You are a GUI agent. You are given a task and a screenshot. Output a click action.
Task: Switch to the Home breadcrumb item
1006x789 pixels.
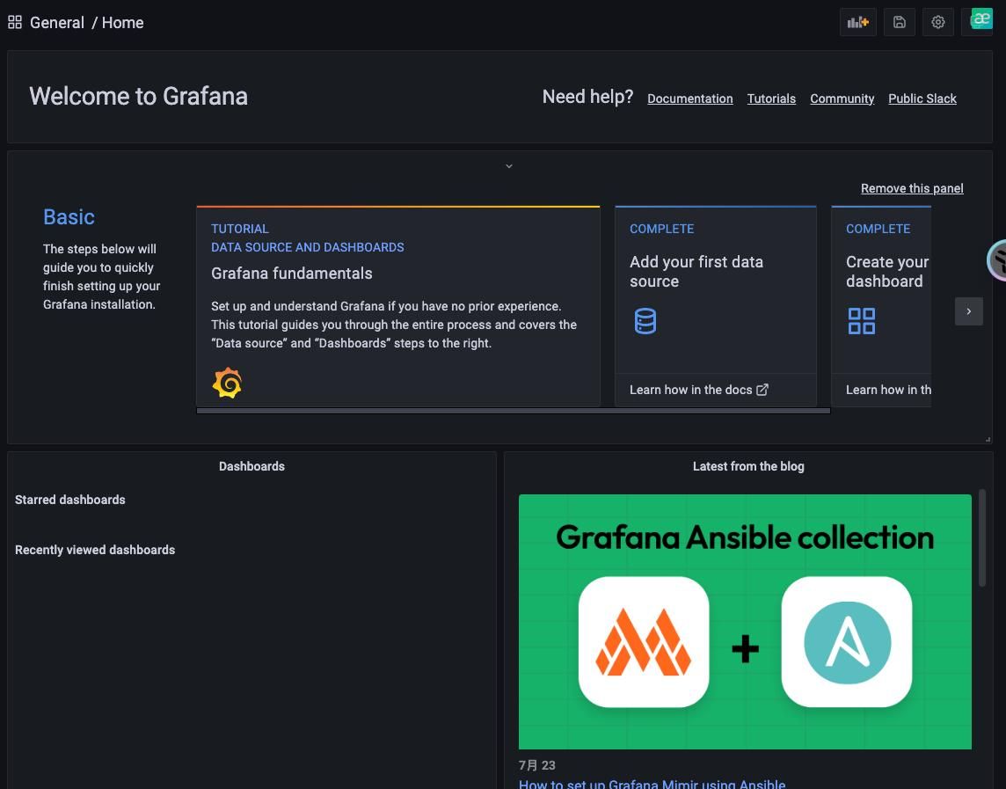coord(122,23)
